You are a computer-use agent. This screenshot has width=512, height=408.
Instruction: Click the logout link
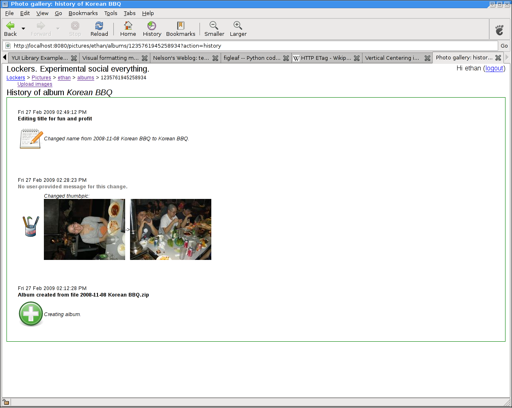click(495, 68)
